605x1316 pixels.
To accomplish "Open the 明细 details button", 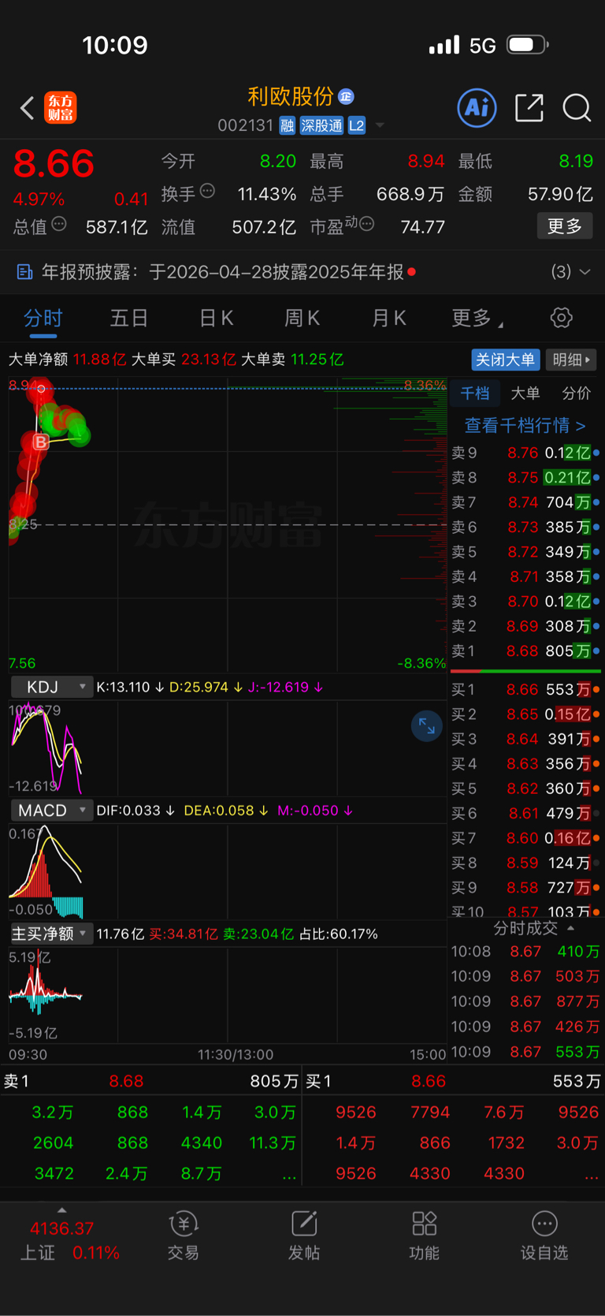I will tap(571, 360).
